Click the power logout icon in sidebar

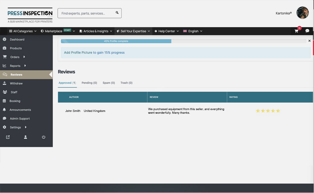[43, 137]
